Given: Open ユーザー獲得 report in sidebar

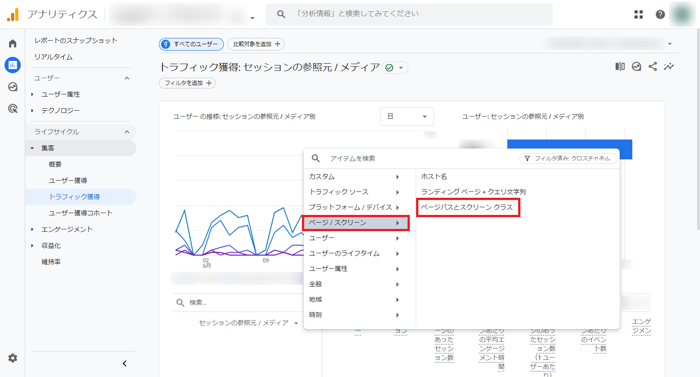Looking at the screenshot, I should (68, 181).
